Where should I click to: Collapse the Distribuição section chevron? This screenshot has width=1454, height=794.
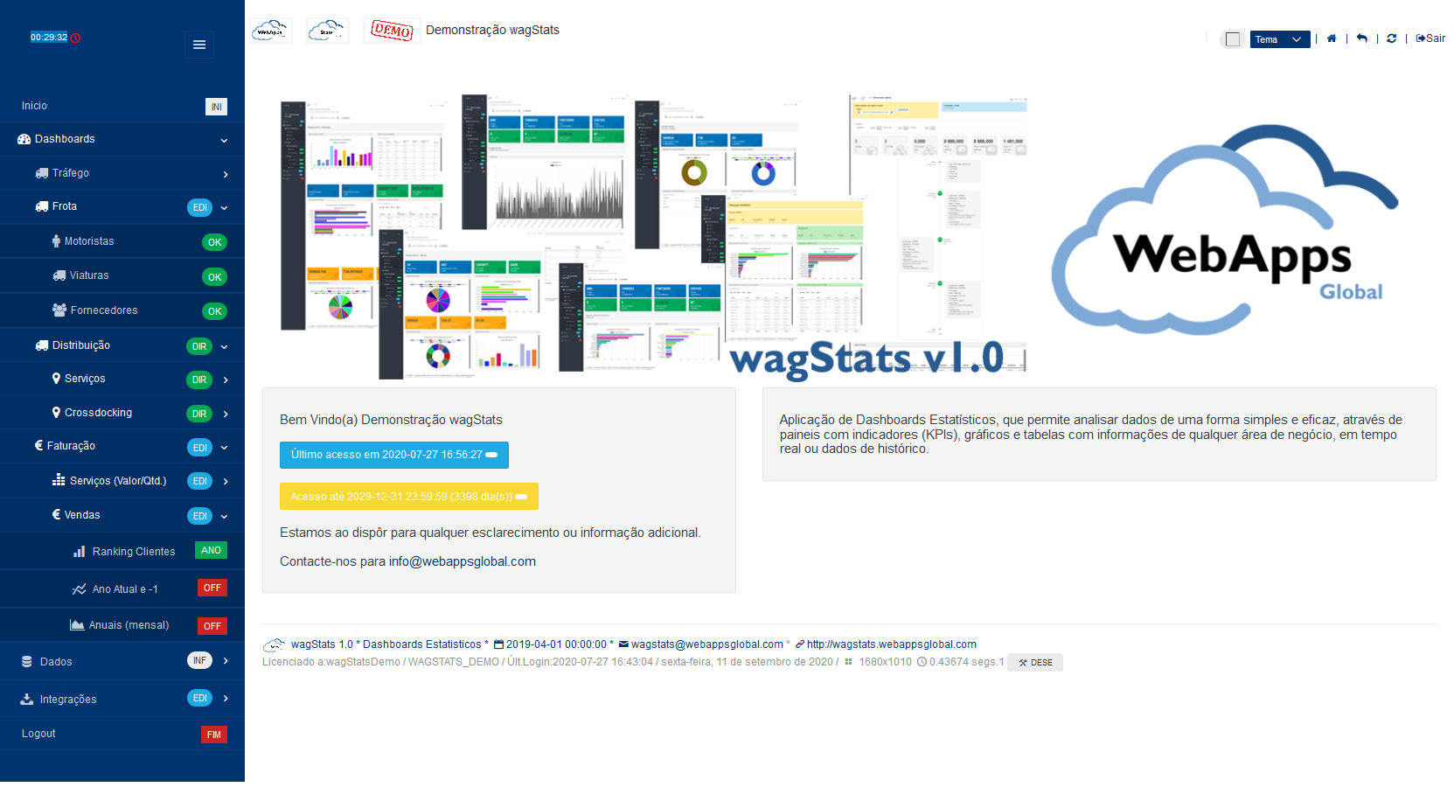pyautogui.click(x=224, y=347)
